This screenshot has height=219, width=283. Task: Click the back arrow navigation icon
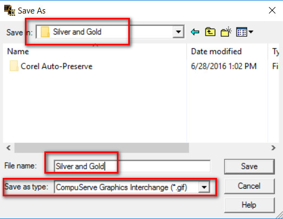click(x=195, y=32)
